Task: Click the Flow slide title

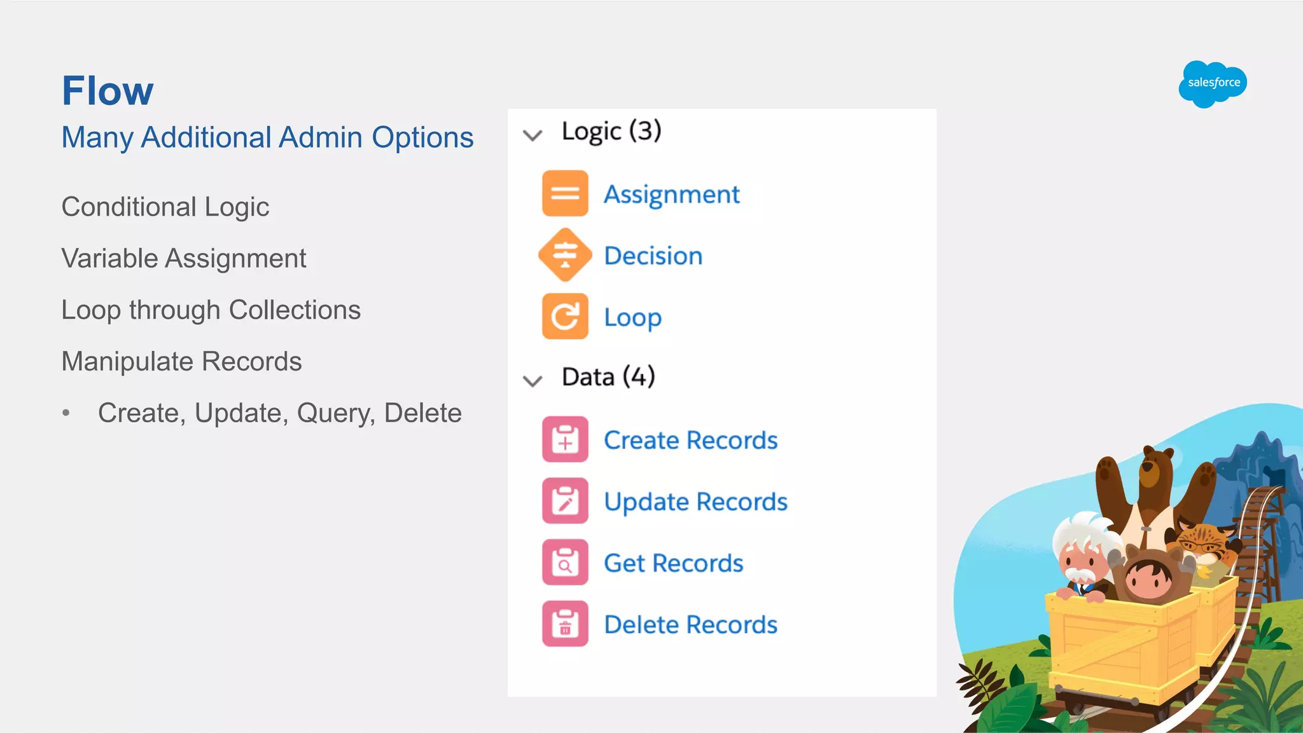Action: pos(108,90)
